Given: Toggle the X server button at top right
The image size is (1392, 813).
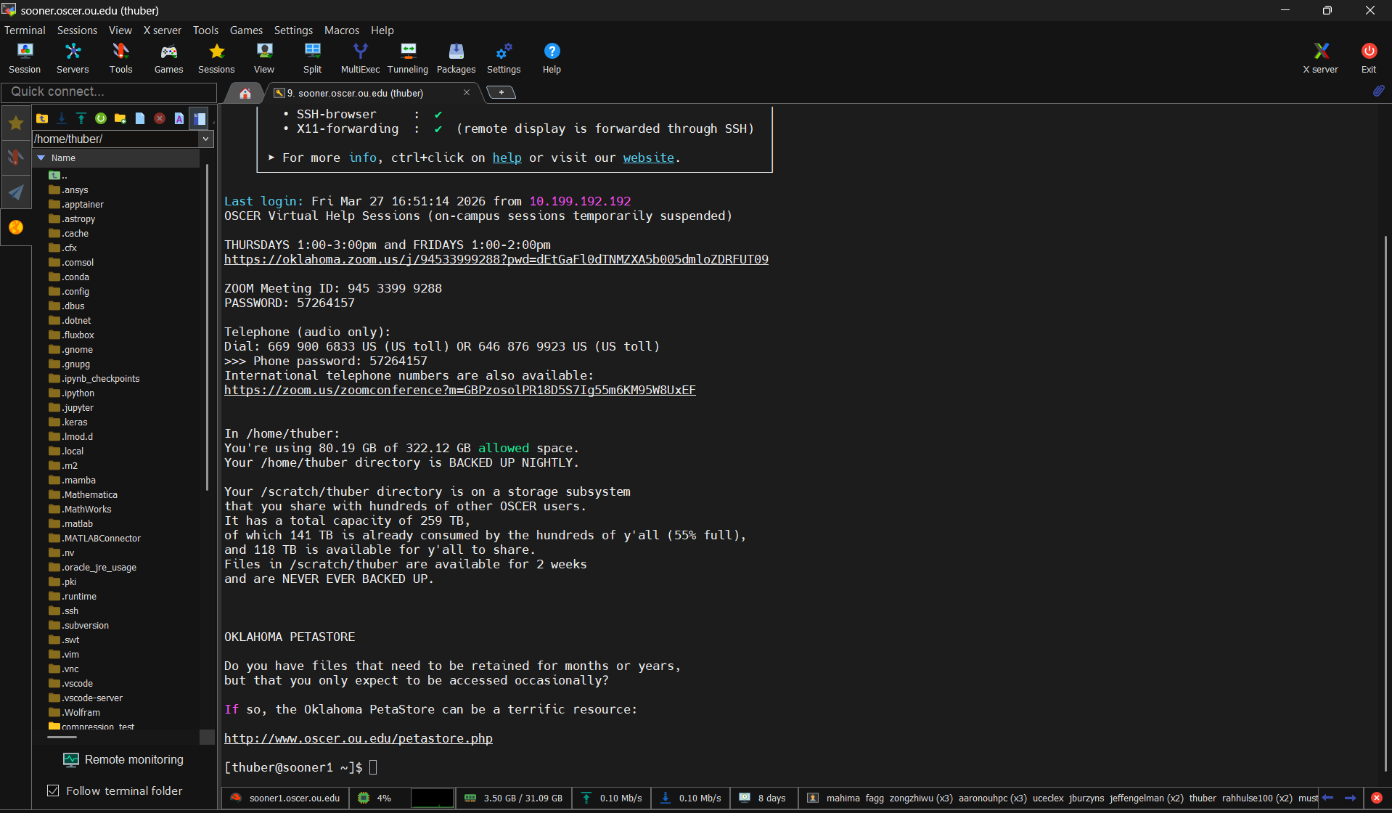Looking at the screenshot, I should (1320, 57).
